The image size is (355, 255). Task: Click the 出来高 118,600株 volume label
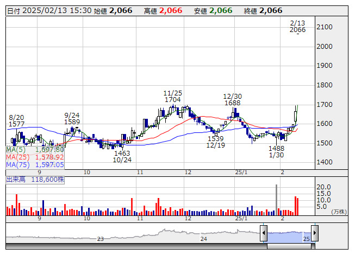pos(35,180)
